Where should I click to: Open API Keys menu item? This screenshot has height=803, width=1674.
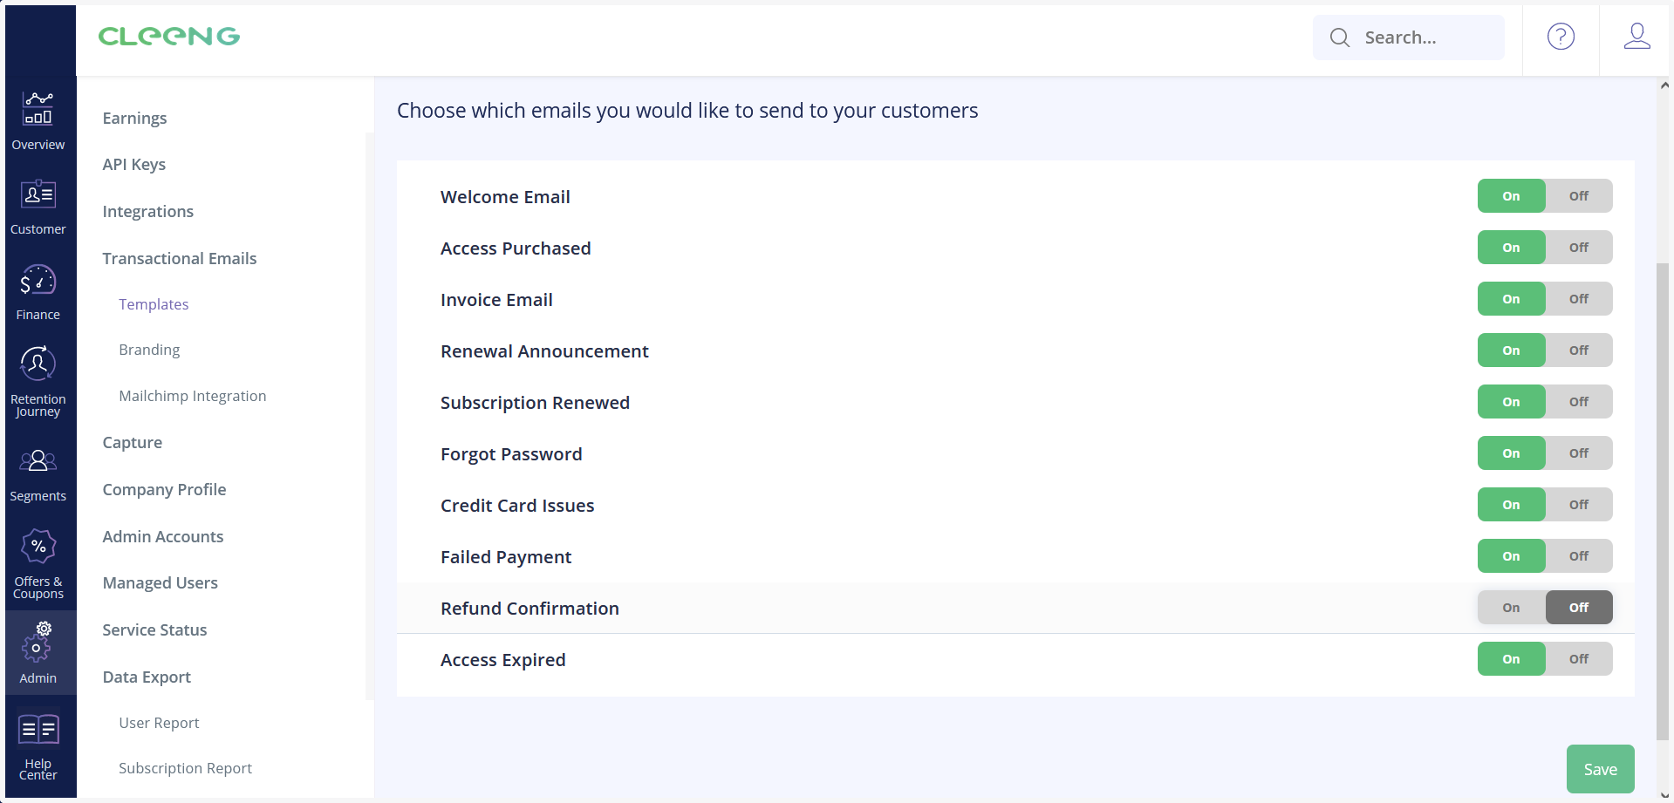click(x=133, y=164)
